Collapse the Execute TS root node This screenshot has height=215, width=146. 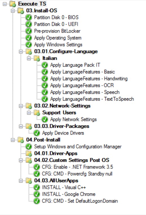point(5,4)
